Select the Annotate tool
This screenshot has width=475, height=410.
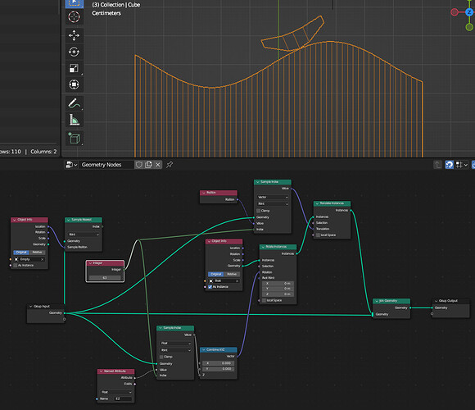click(74, 103)
